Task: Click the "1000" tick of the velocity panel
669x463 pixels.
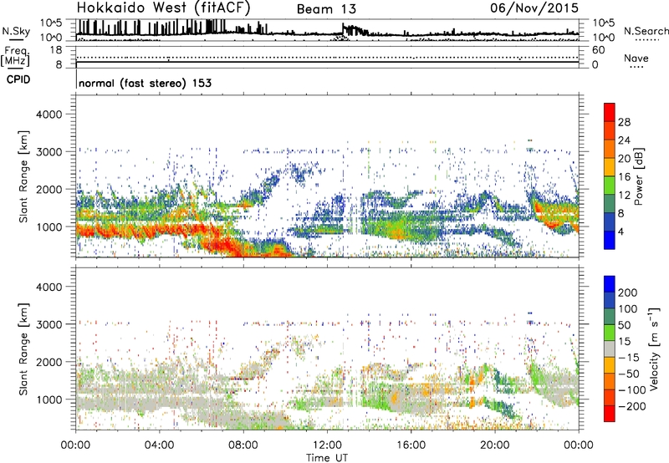Action: coord(49,399)
